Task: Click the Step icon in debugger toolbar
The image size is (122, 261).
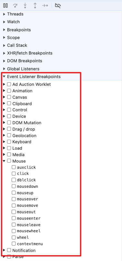Action: pyautogui.click(x=45, y=6)
